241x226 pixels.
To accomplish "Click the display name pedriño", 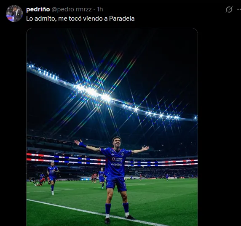I will [x=38, y=9].
